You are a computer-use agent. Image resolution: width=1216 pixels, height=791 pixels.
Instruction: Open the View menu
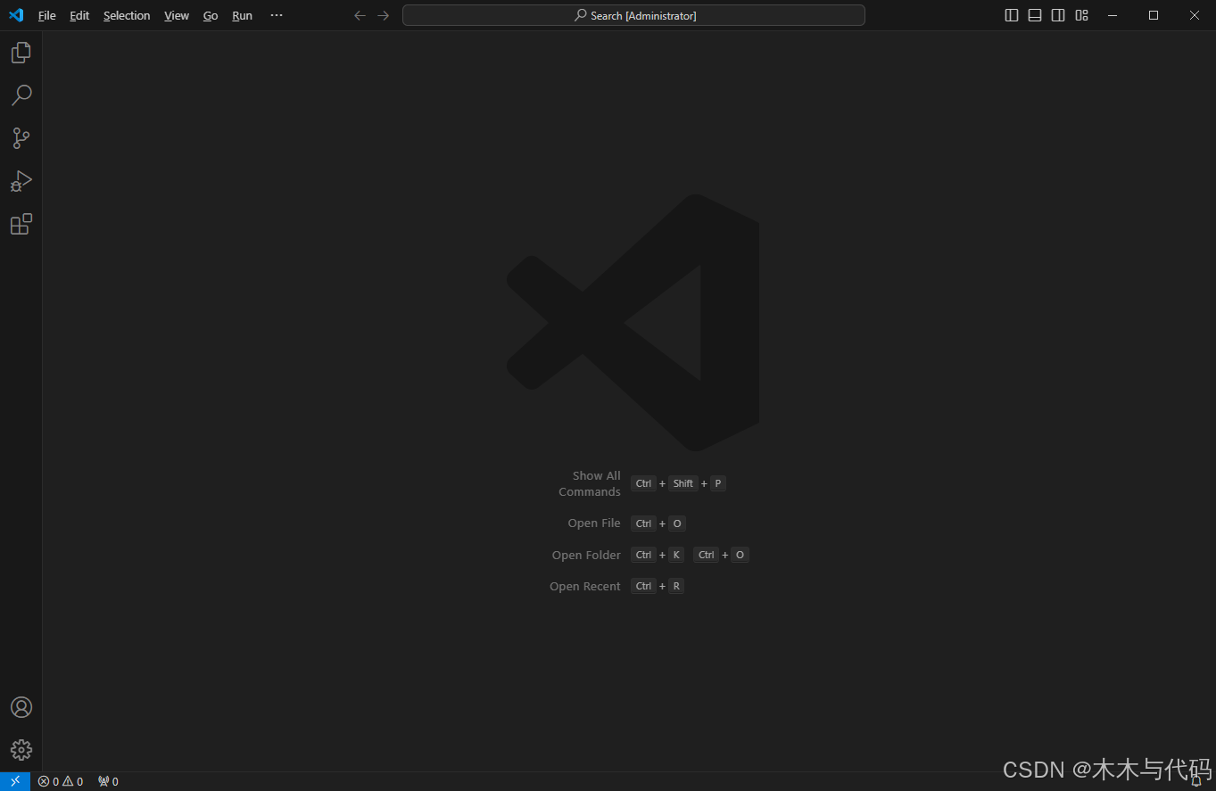[177, 15]
